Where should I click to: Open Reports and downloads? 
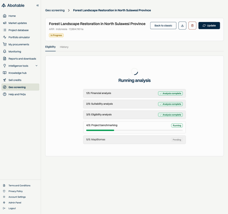point(21,59)
